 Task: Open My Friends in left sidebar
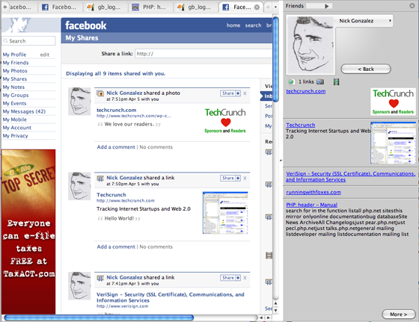click(16, 63)
